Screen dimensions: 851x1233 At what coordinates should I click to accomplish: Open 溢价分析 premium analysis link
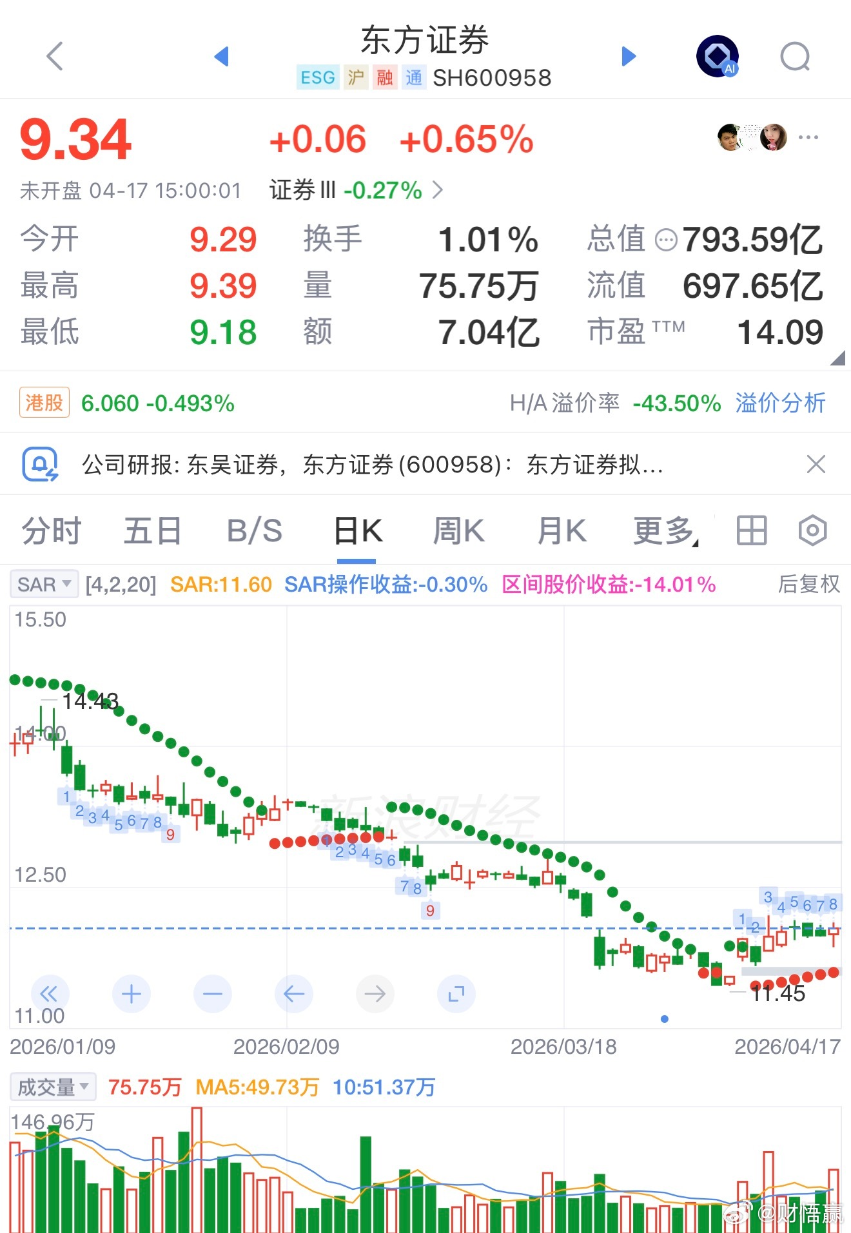click(x=780, y=403)
